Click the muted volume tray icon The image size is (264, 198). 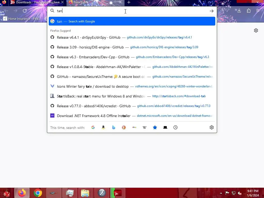point(240,193)
